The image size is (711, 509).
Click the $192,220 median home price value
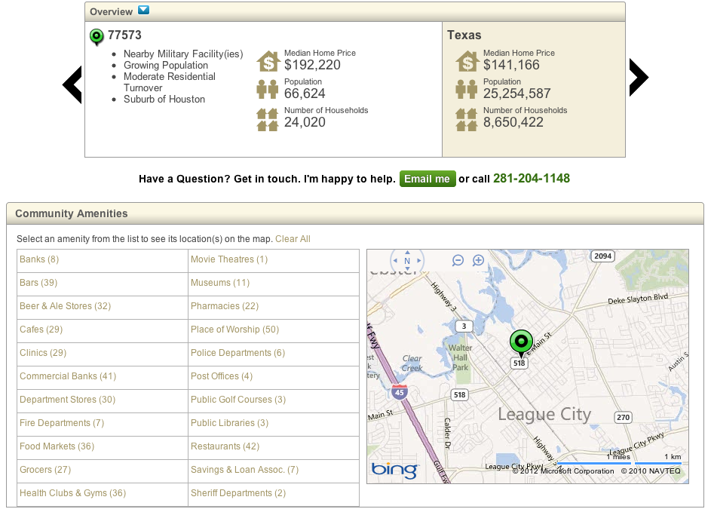click(312, 65)
